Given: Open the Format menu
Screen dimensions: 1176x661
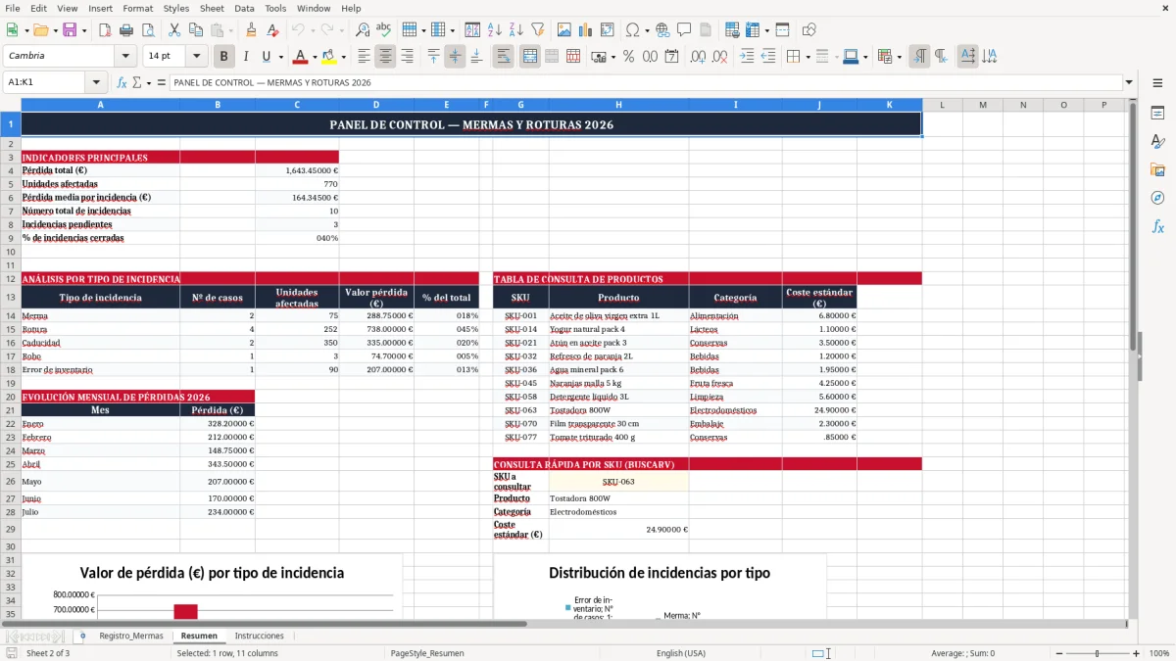Looking at the screenshot, I should [x=137, y=8].
